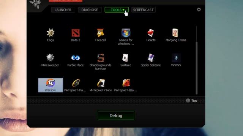
Task: Open Games for Windows icon
Action: 126,33
